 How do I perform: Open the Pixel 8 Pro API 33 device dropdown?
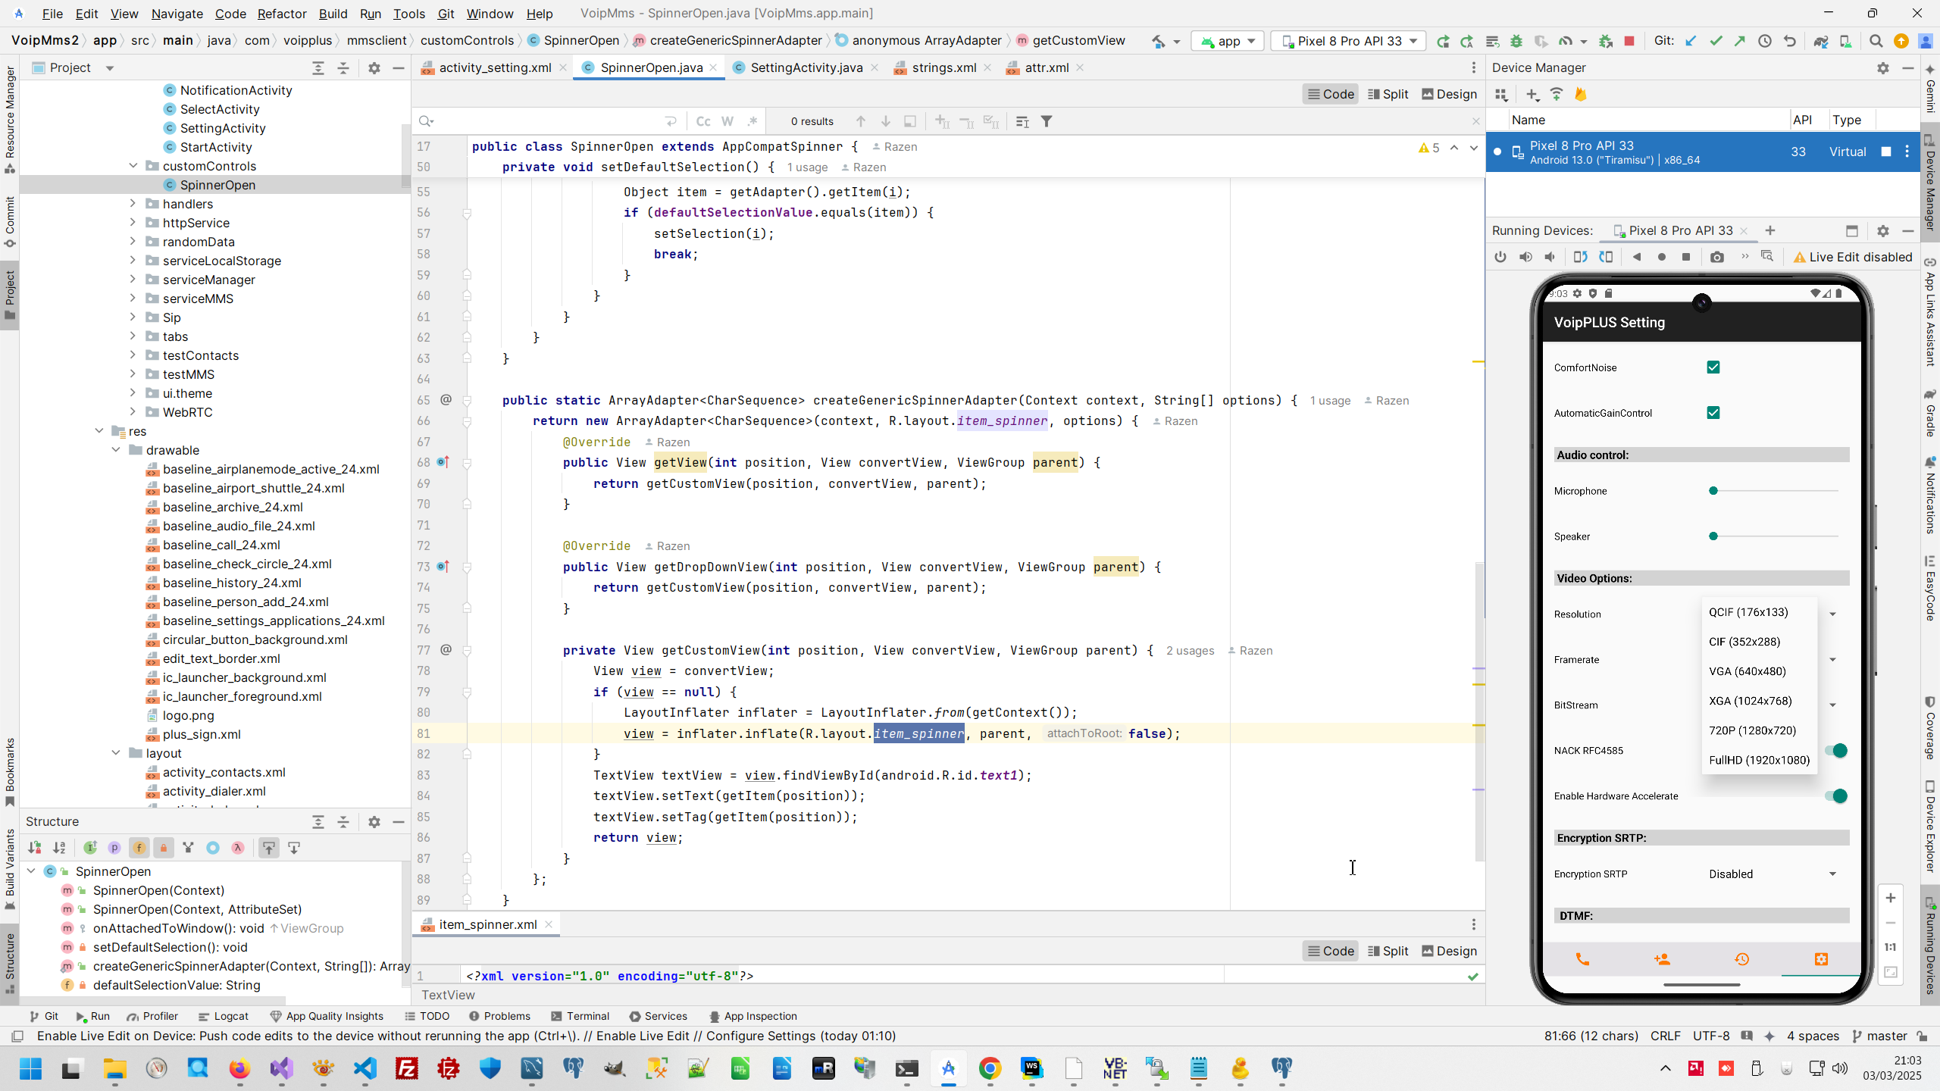1349,41
